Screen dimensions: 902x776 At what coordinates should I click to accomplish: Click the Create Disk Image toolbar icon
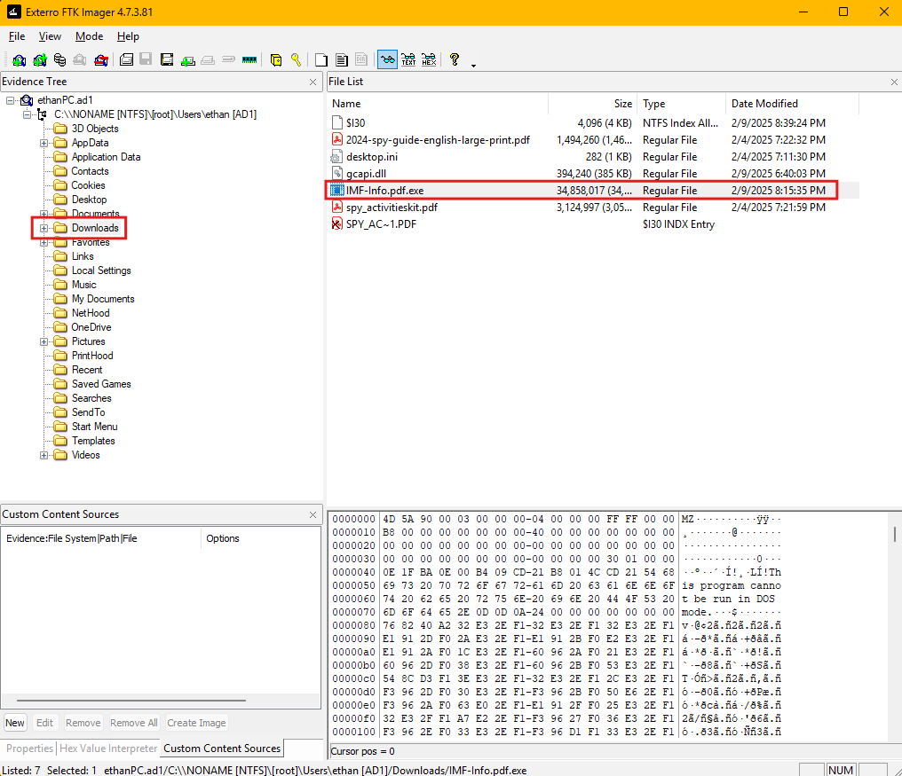pos(126,60)
